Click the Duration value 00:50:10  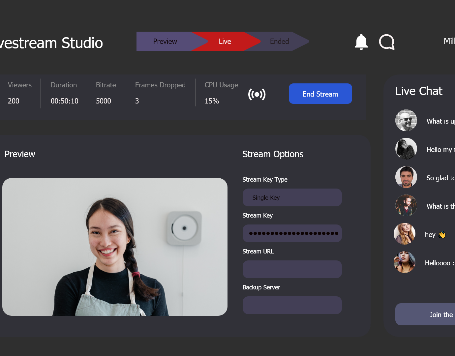(x=65, y=101)
